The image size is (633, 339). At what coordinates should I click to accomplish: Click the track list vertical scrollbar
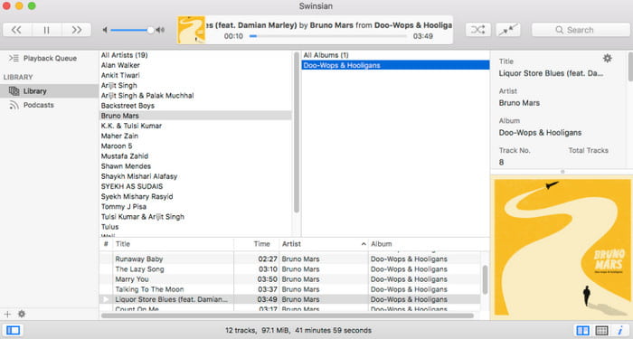click(x=485, y=279)
